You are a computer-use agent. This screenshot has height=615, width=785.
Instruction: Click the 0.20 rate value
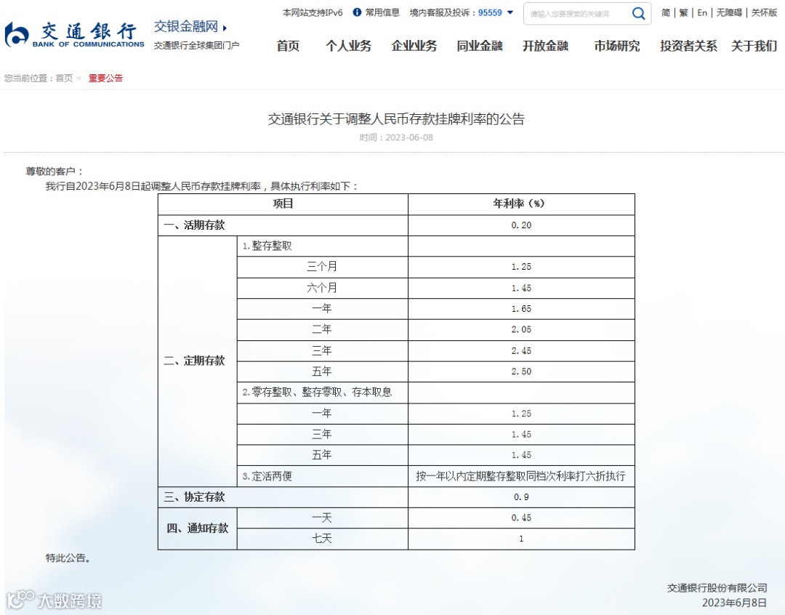coord(521,225)
